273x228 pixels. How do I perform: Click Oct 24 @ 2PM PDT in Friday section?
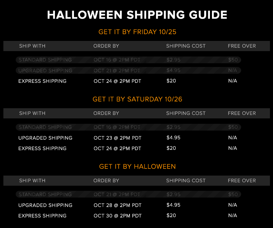[x=117, y=81]
